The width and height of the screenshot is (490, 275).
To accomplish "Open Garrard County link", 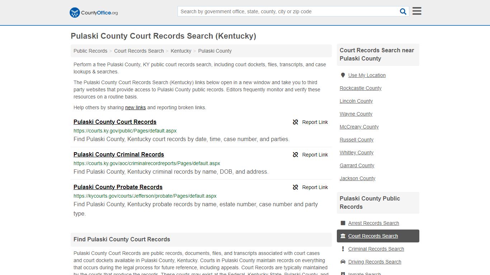I will point(357,165).
